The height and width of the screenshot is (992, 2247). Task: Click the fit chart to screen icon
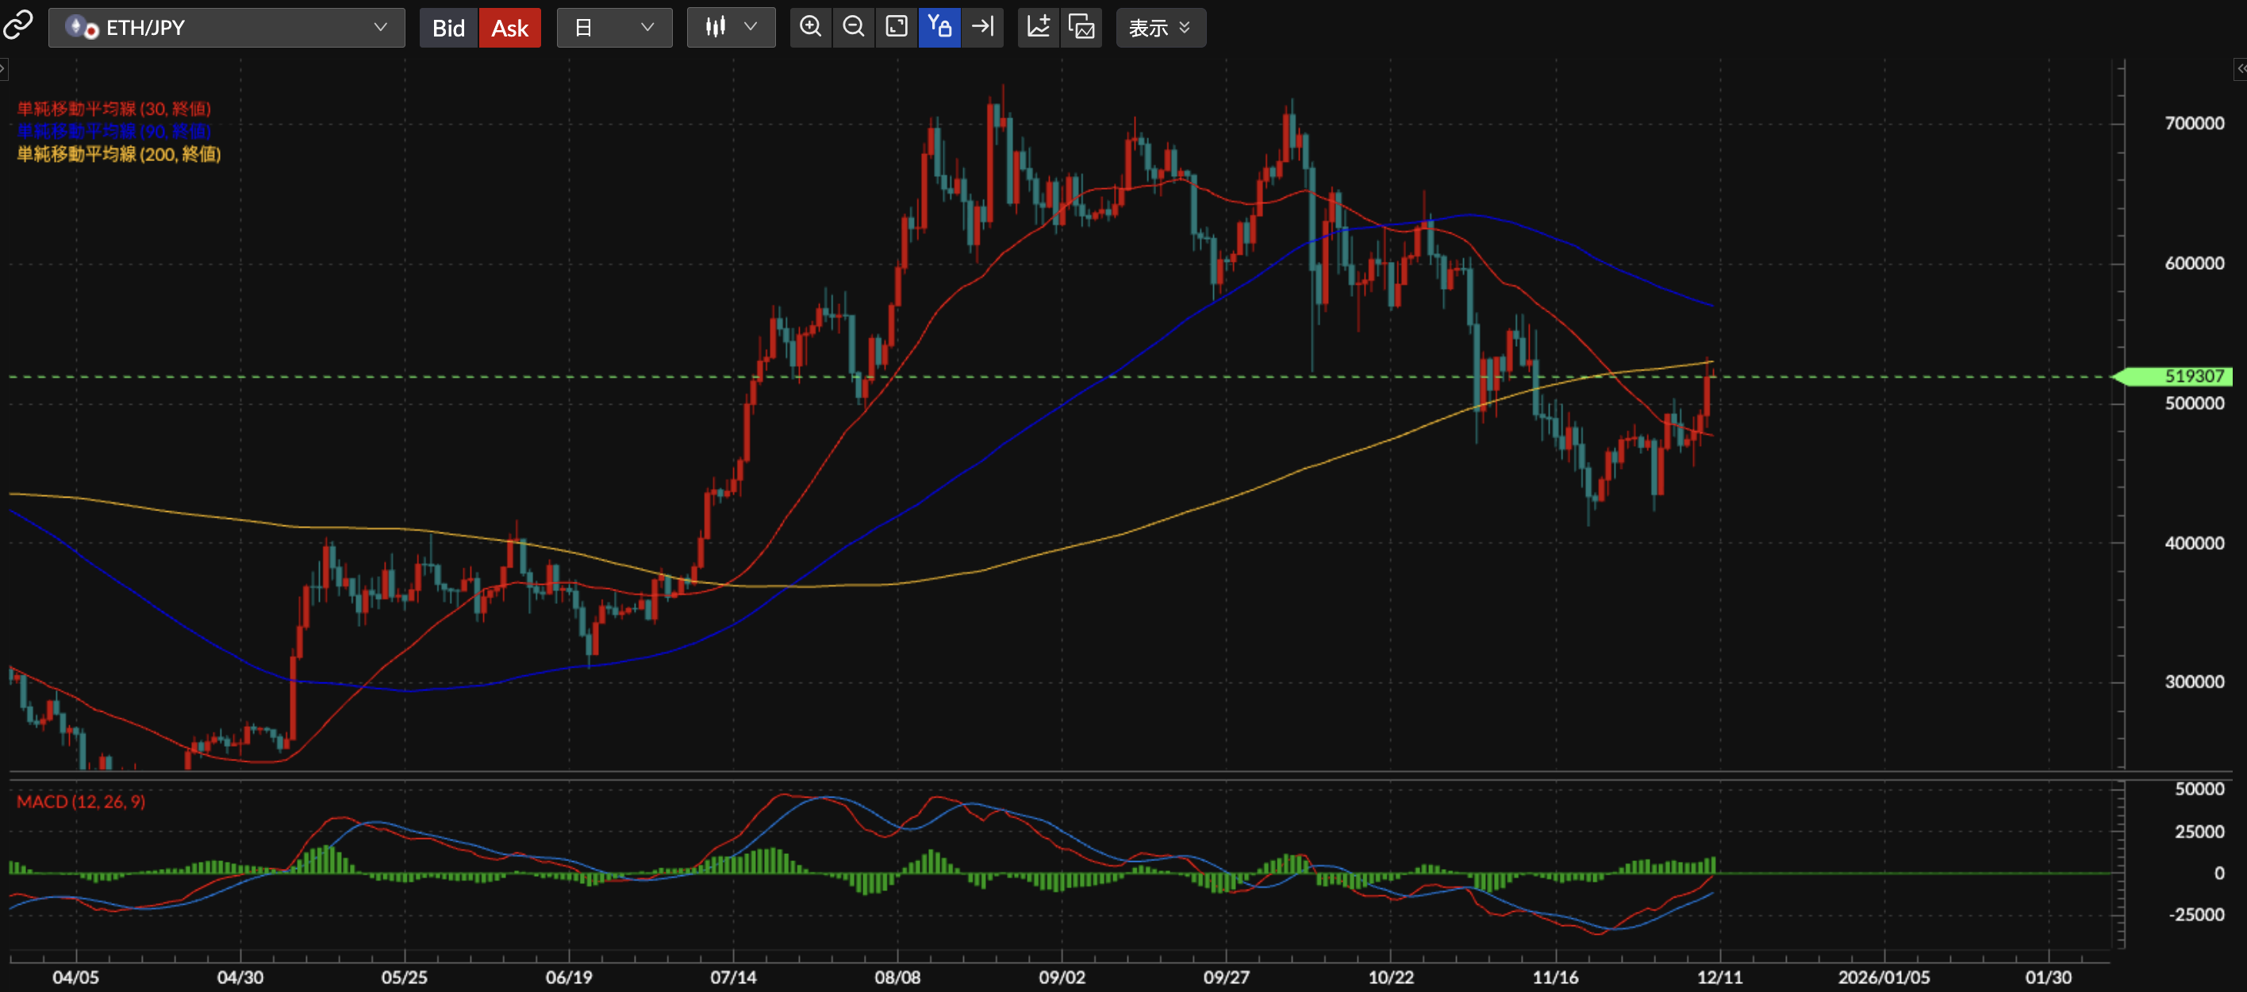(896, 27)
